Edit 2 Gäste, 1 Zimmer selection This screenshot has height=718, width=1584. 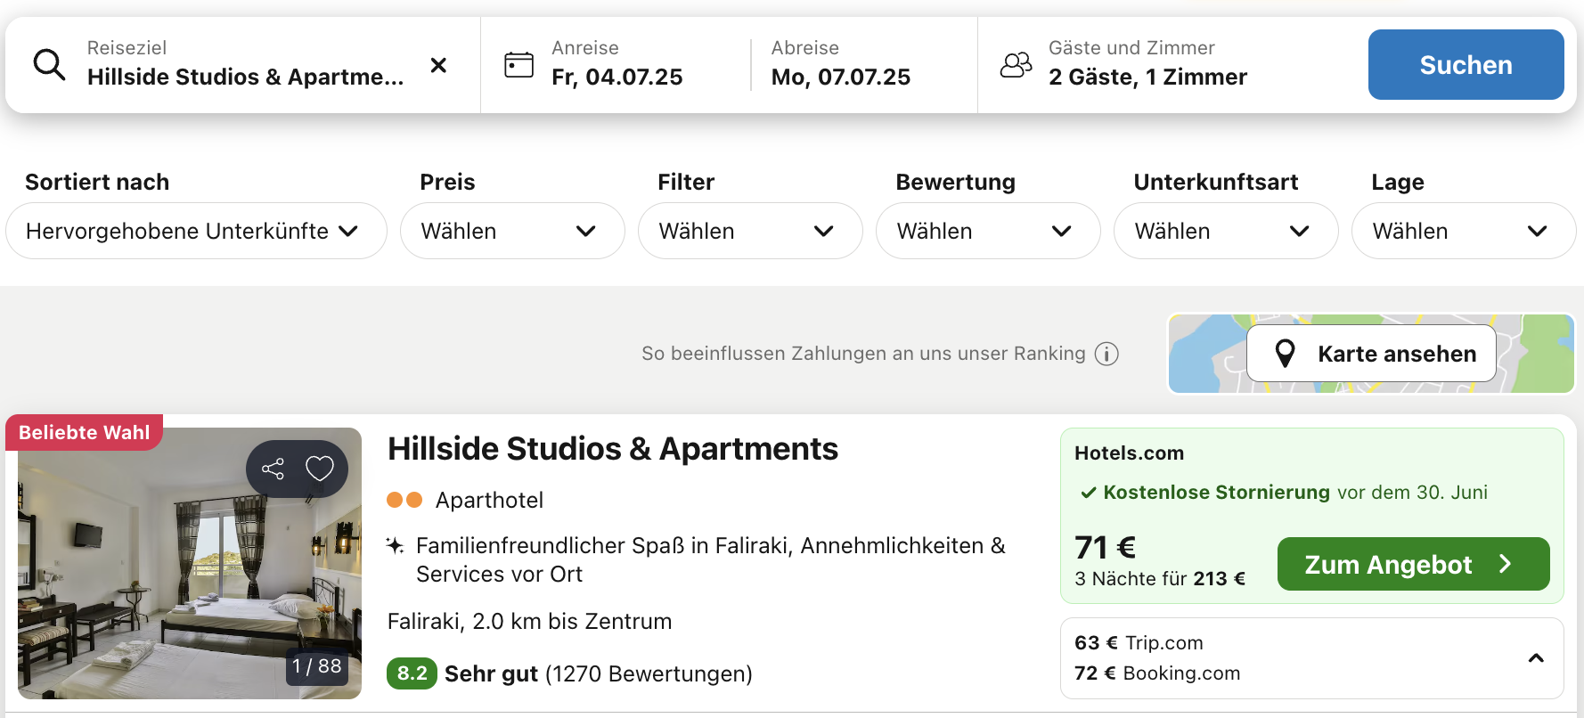1147,78
